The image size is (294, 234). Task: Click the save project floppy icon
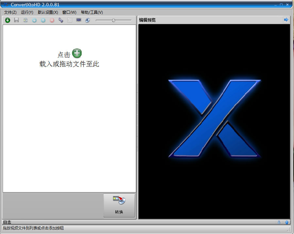(x=17, y=20)
